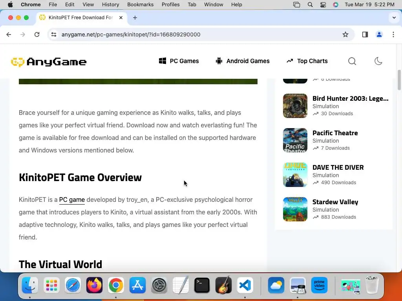Follow the 'PC game' hyperlink

[x=72, y=199]
